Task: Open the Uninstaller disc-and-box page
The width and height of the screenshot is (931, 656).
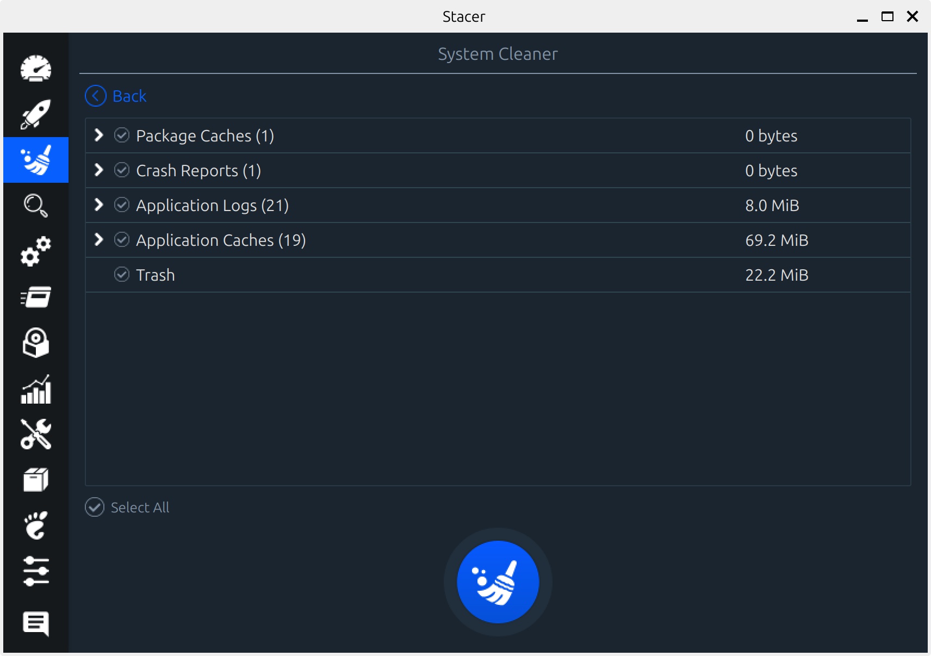Action: click(x=36, y=343)
